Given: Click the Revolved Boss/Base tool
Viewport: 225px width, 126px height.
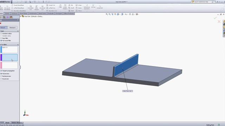Looking at the screenshot, I should click(x=7, y=8).
